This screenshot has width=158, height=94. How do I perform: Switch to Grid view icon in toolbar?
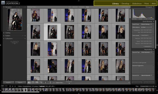29,82
